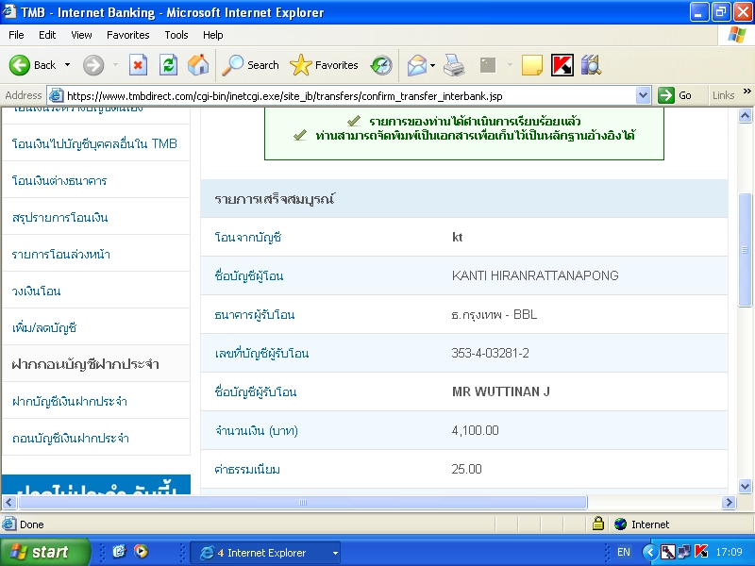755x566 pixels.
Task: Open the yellow note toolbar icon
Action: tap(532, 65)
